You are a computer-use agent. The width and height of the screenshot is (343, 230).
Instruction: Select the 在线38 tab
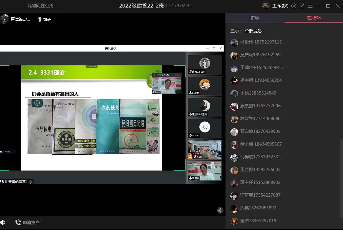click(x=314, y=18)
